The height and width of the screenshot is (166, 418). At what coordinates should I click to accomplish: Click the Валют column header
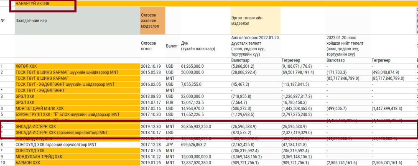point(172,46)
